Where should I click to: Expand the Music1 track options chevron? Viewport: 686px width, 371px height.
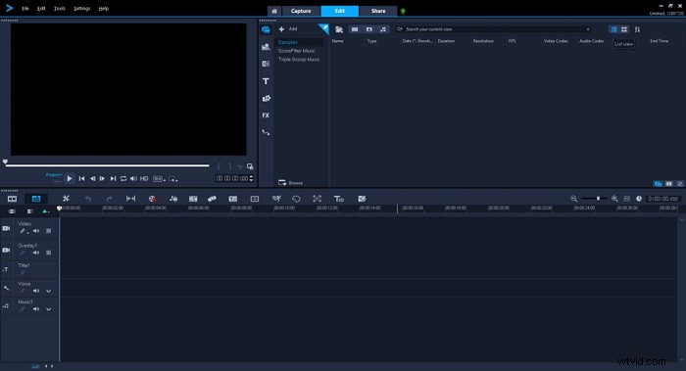pos(49,309)
